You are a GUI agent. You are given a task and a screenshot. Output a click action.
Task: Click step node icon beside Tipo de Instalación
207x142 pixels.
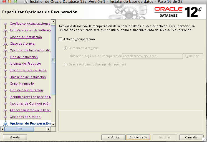pyautogui.click(x=6, y=57)
